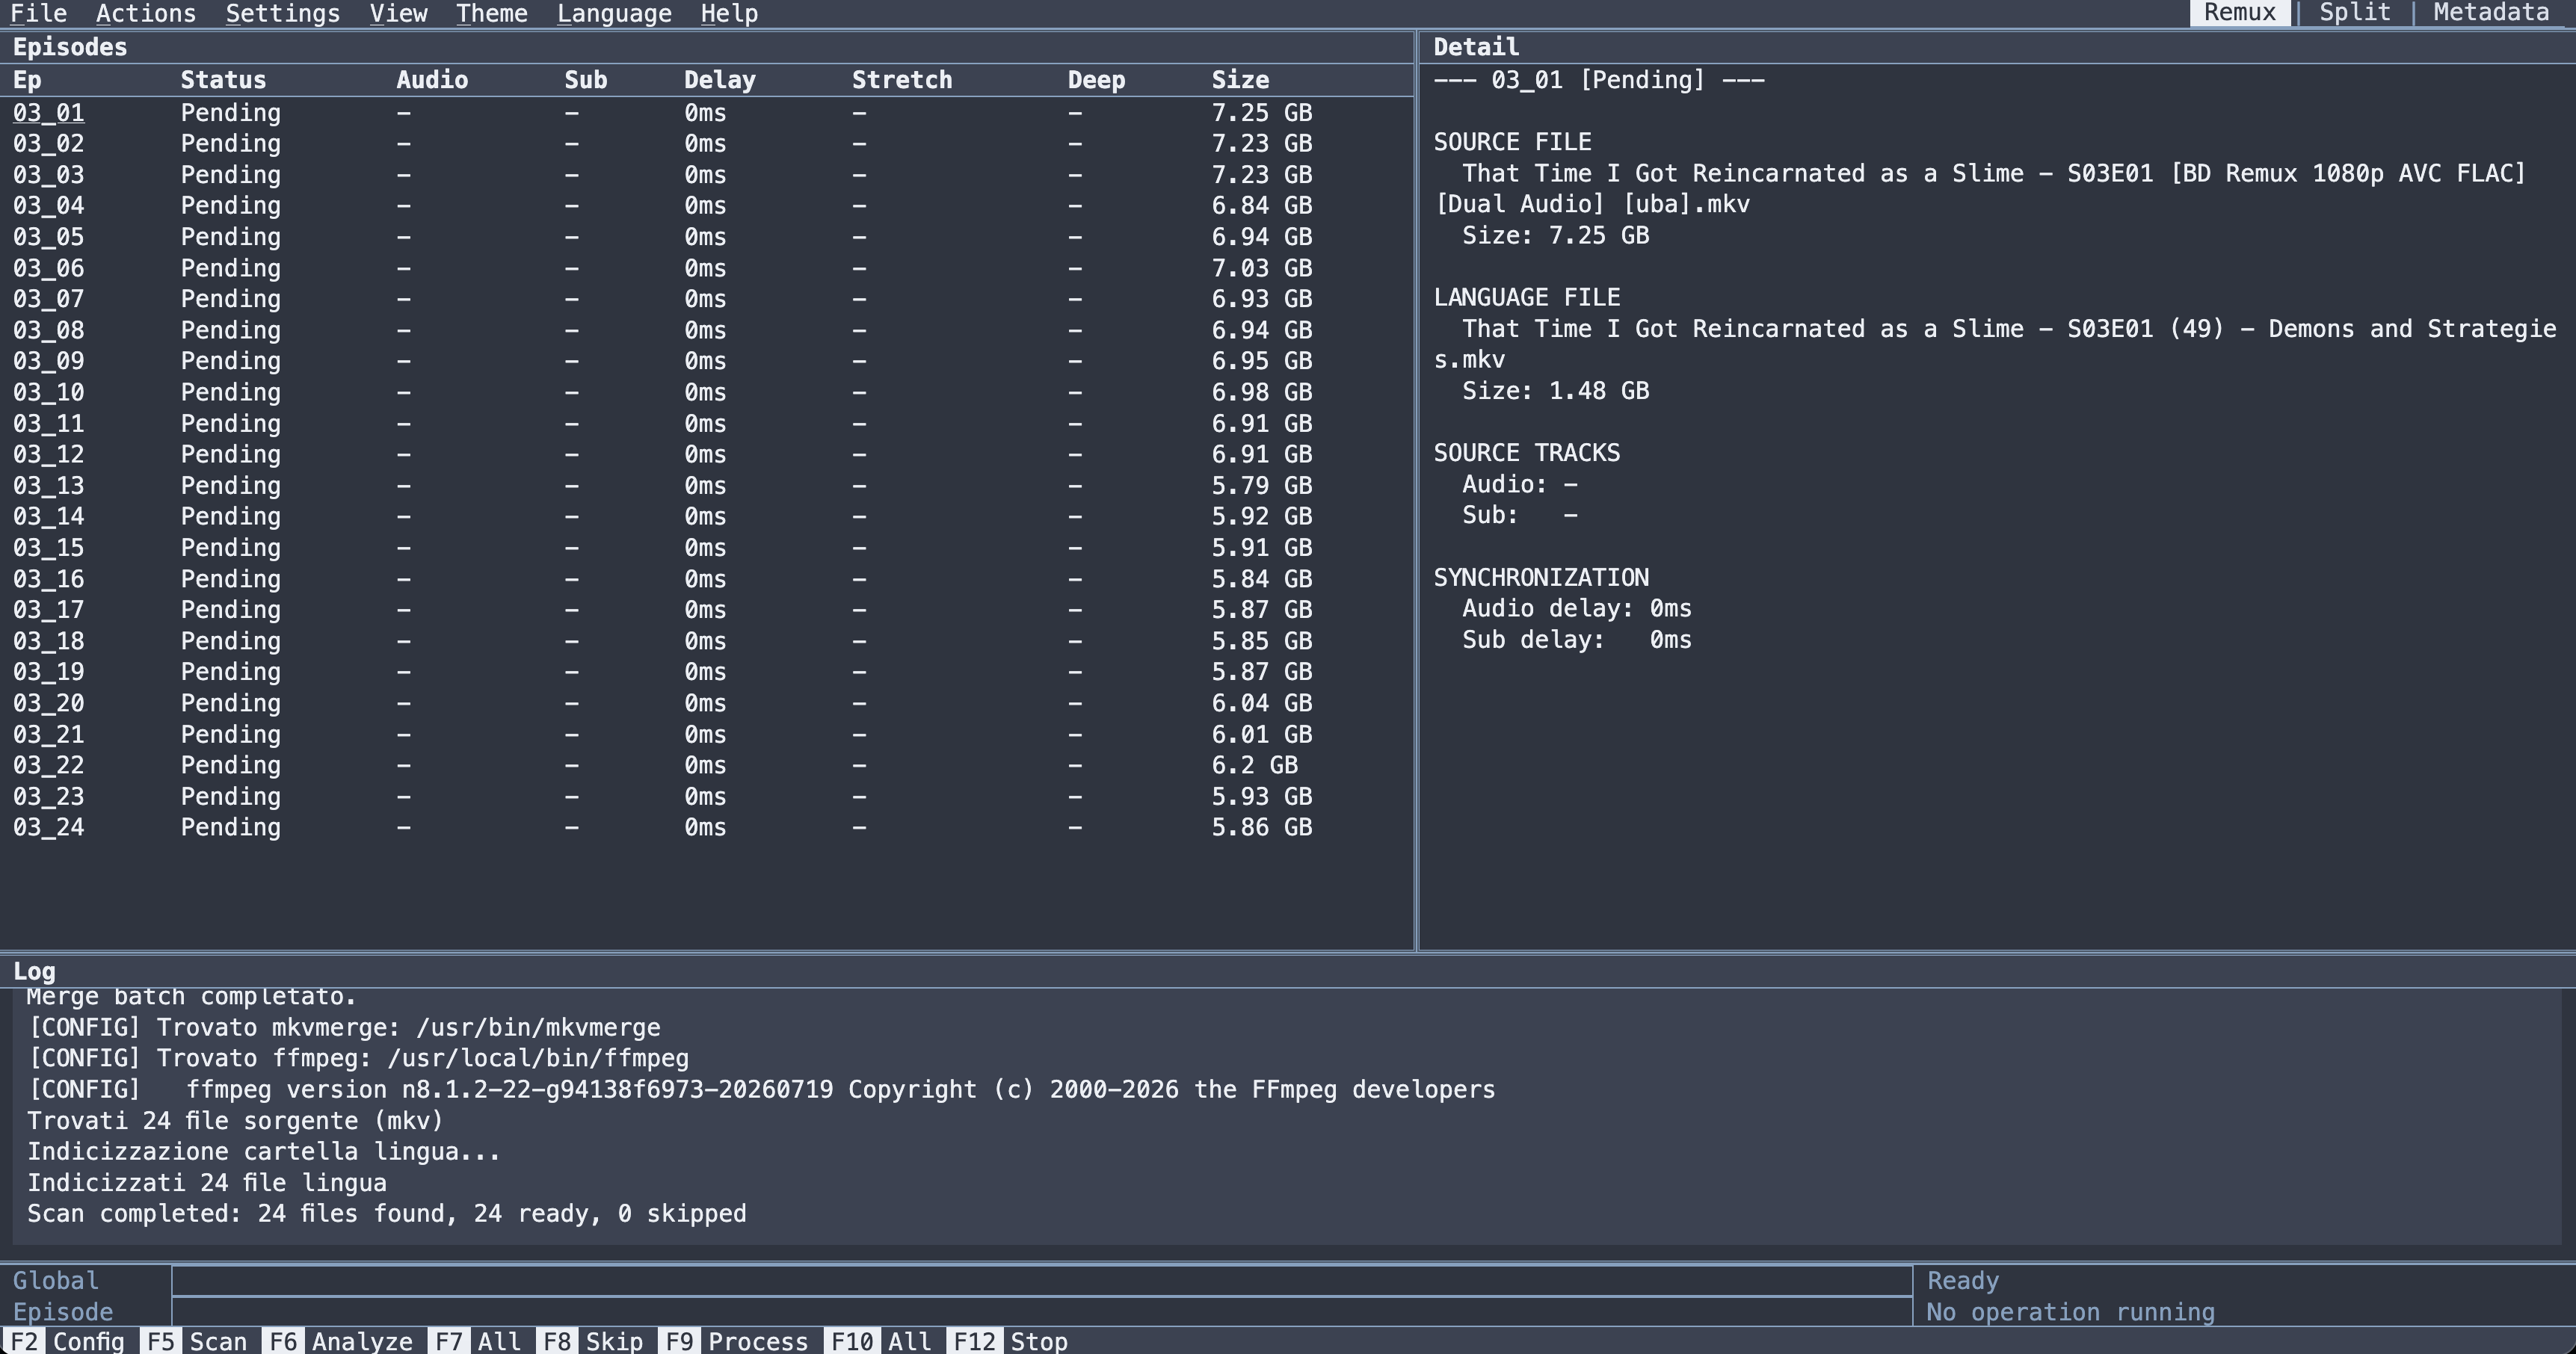Select episode row 03_18
Image resolution: width=2576 pixels, height=1354 pixels.
click(706, 640)
